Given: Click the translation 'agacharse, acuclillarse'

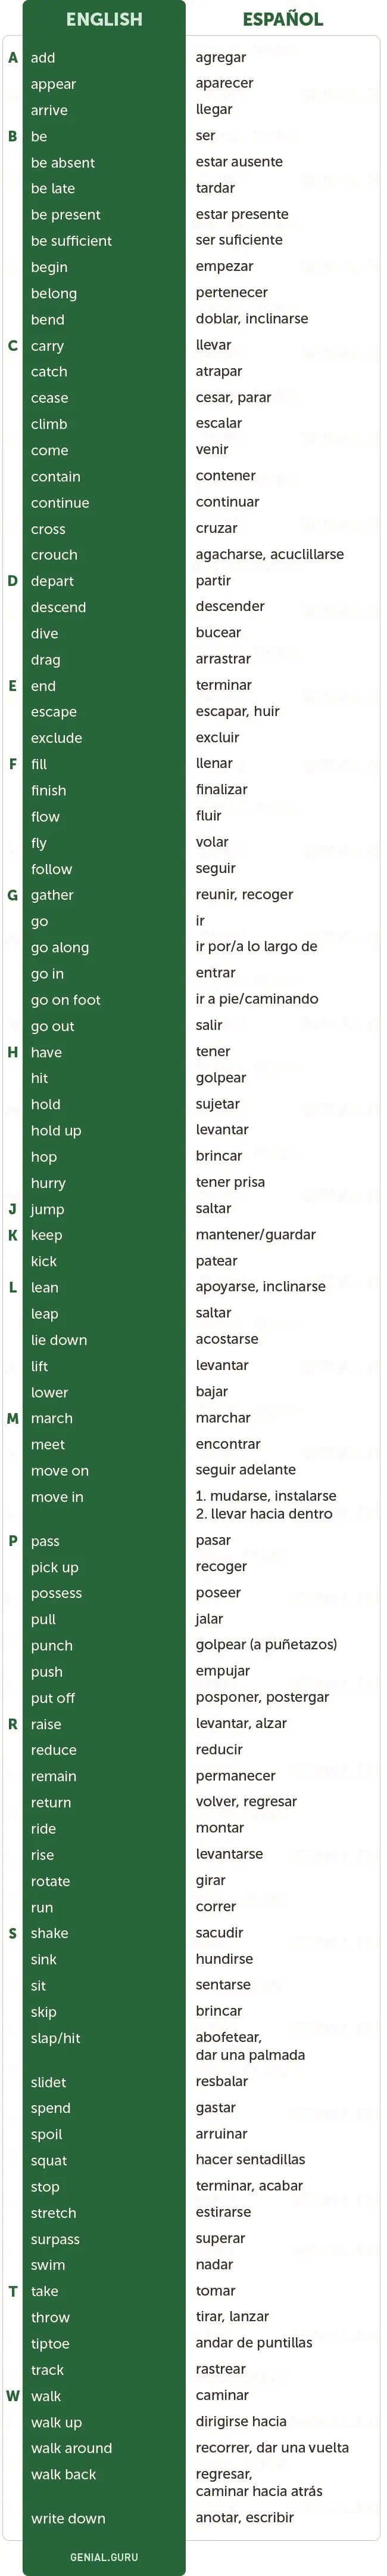Looking at the screenshot, I should coord(269,555).
